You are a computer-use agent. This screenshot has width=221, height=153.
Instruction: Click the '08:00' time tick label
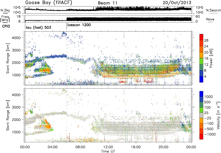[80, 147]
